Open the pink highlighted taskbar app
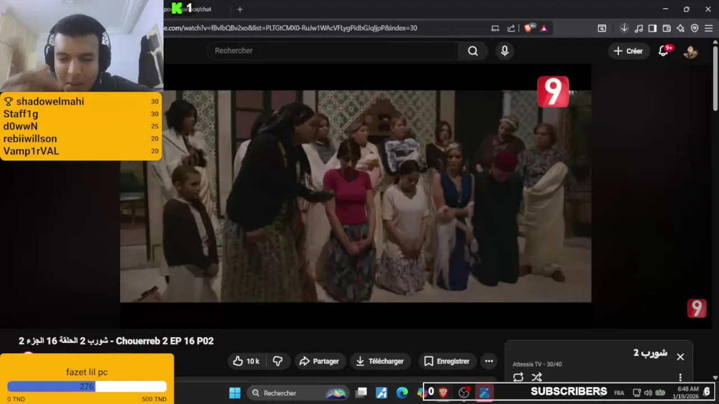The width and height of the screenshot is (719, 404). [x=484, y=393]
